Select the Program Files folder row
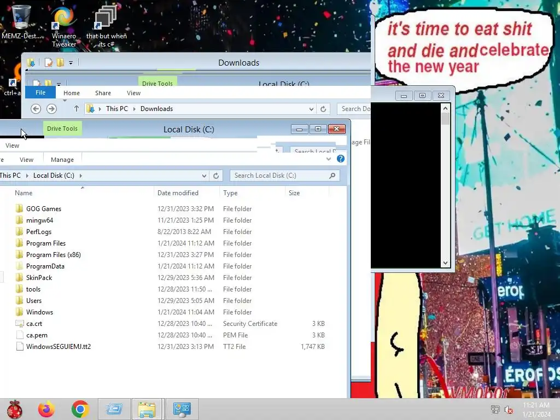The image size is (560, 420). (170, 243)
